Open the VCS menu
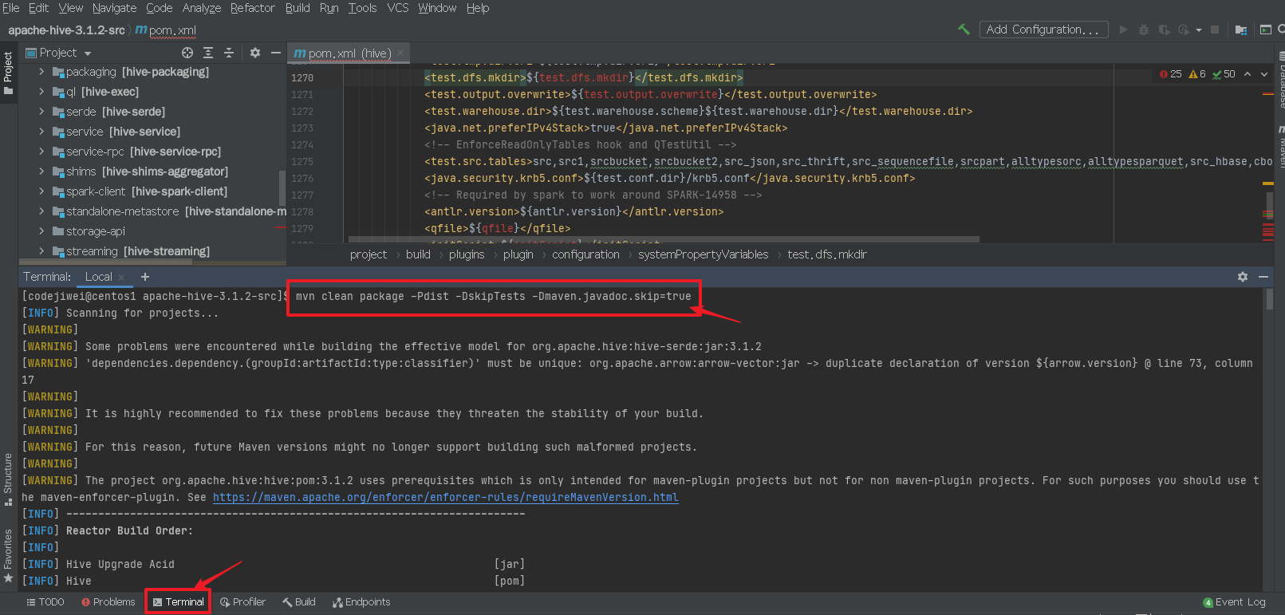Screen dimensions: 1285x615 [398, 8]
